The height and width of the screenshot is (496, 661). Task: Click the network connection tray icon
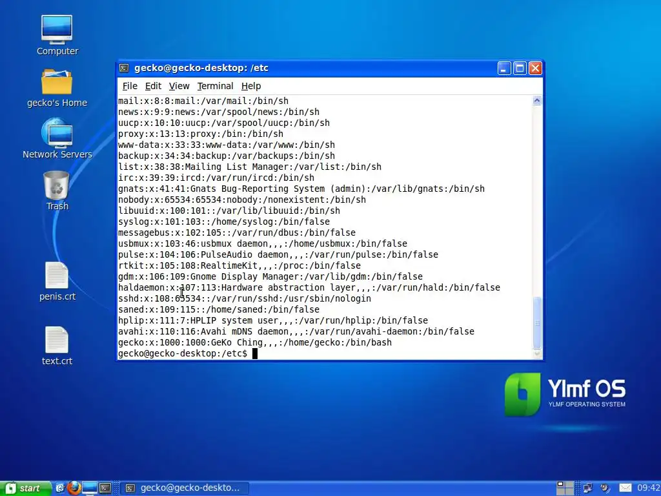coord(587,488)
